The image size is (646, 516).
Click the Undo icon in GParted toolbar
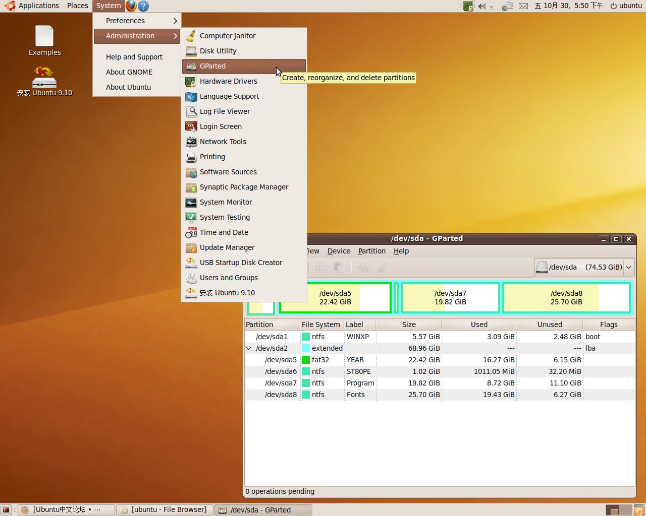point(363,268)
